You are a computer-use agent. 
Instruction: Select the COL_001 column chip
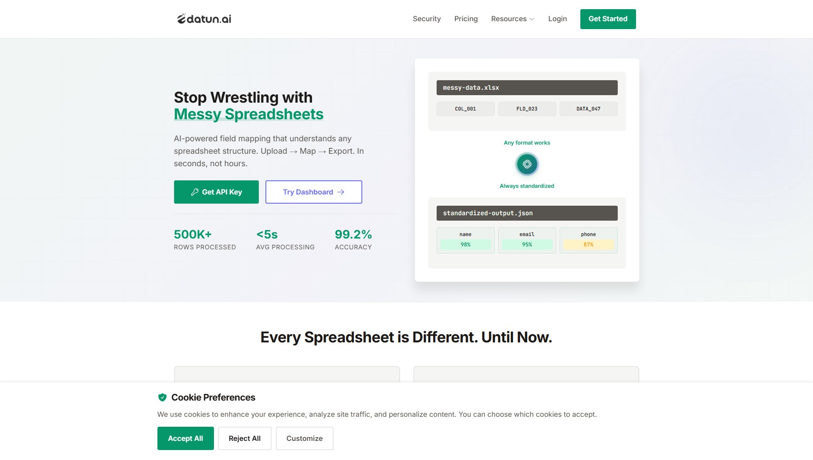[x=465, y=108]
